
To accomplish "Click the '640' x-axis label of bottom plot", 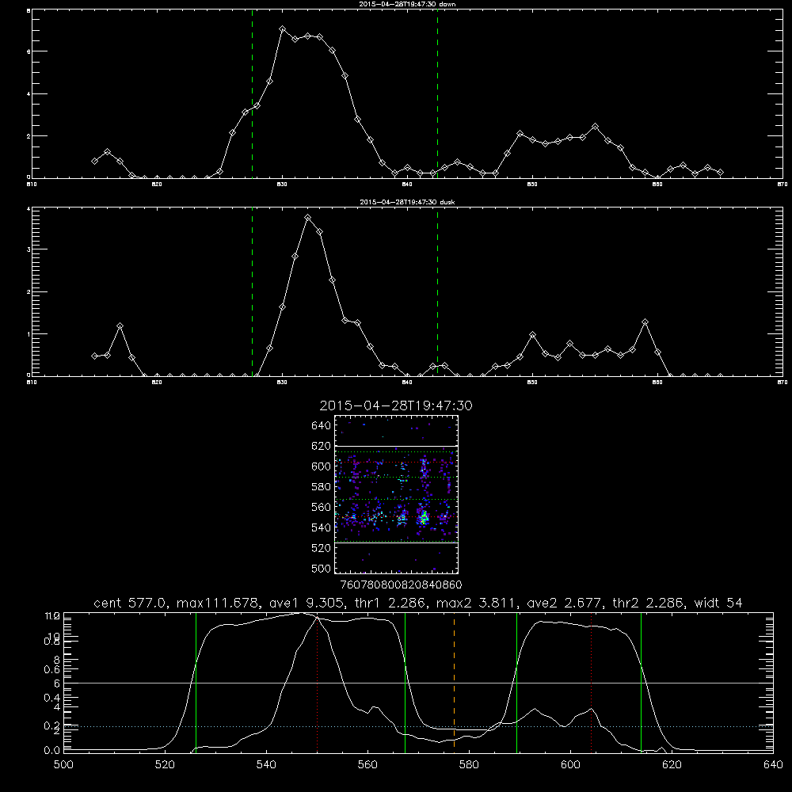I will 773,765.
